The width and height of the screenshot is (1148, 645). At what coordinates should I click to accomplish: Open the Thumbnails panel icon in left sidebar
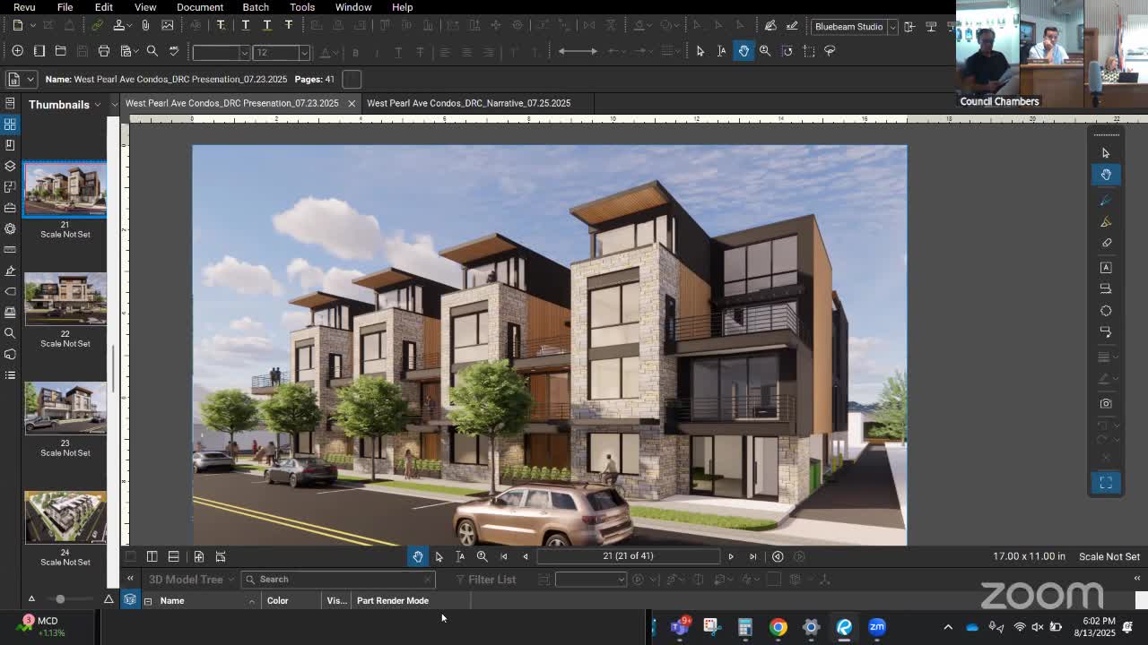[x=10, y=125]
